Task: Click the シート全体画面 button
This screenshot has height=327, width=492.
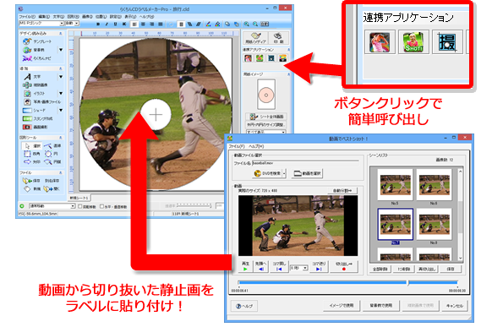Action: click(266, 117)
